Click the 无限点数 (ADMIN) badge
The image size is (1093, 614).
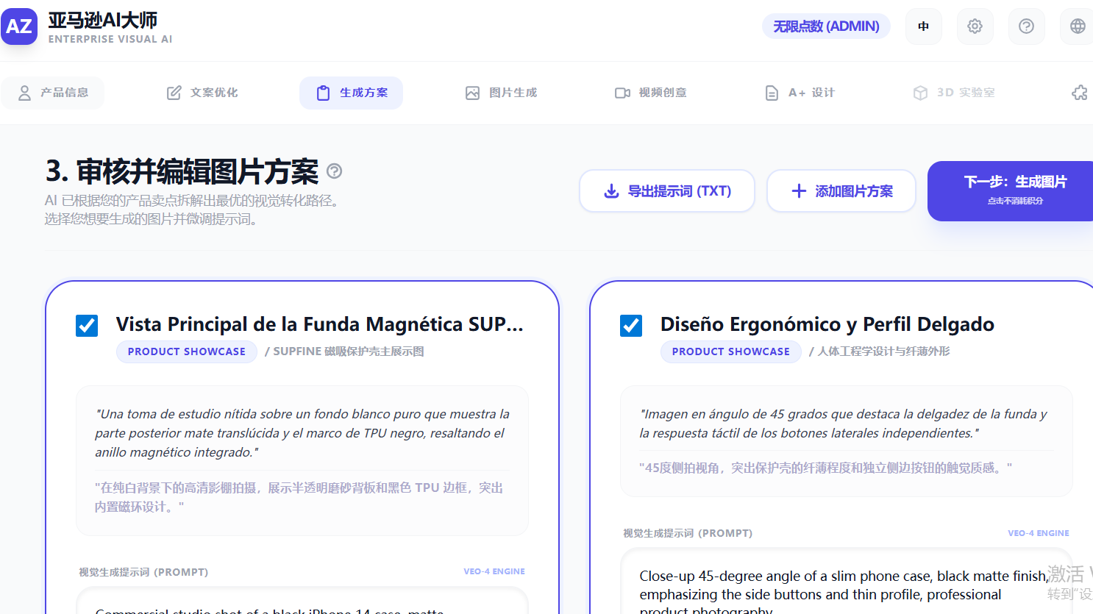point(826,26)
